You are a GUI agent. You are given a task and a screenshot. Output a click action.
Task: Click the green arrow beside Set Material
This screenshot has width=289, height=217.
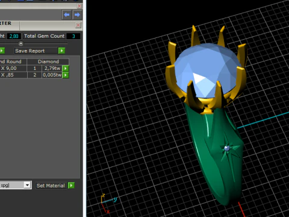pyautogui.click(x=71, y=185)
